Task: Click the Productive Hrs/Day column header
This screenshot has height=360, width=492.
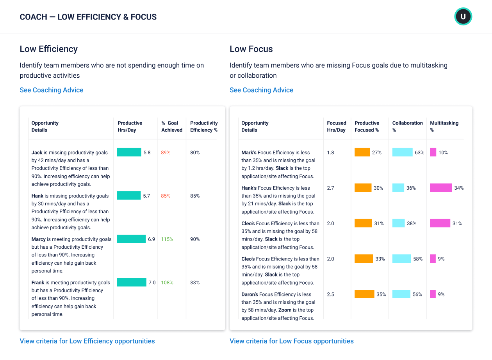Action: 130,127
